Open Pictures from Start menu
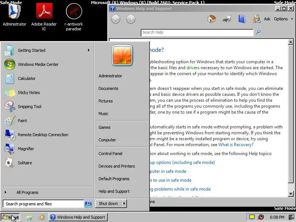This screenshot has height=222, width=296. click(x=105, y=101)
